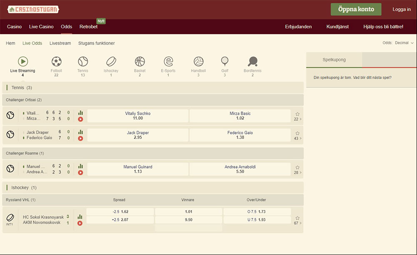
Task: Open the Retrobet menu item
Action: [x=89, y=27]
